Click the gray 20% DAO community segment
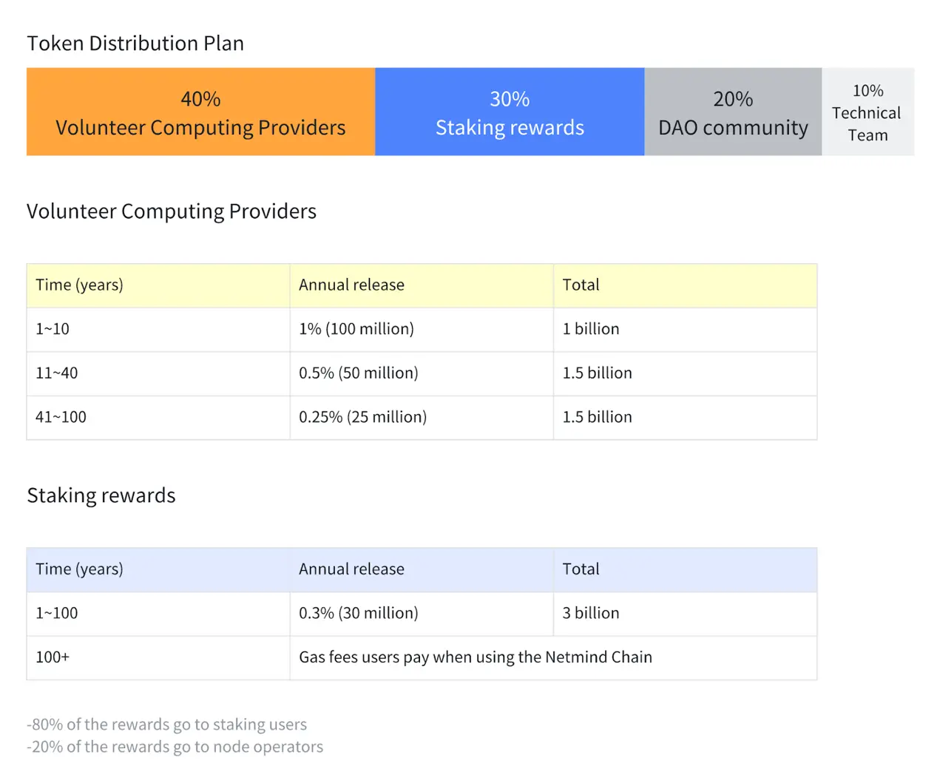The height and width of the screenshot is (783, 940). point(733,112)
